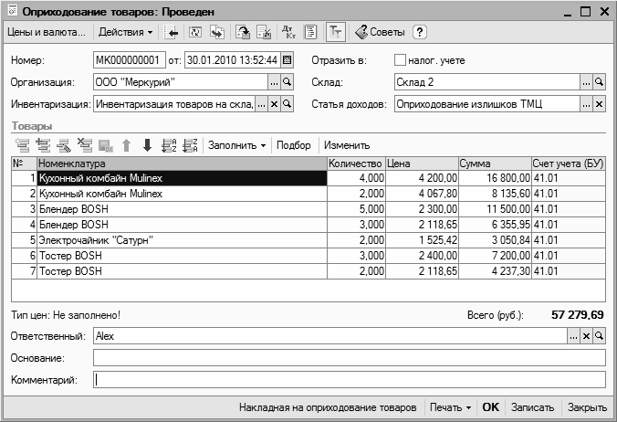
Task: Click the help question mark icon
Action: (420, 32)
